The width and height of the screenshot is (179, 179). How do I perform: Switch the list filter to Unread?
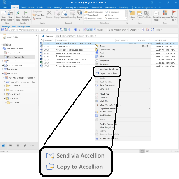[x=49, y=36]
